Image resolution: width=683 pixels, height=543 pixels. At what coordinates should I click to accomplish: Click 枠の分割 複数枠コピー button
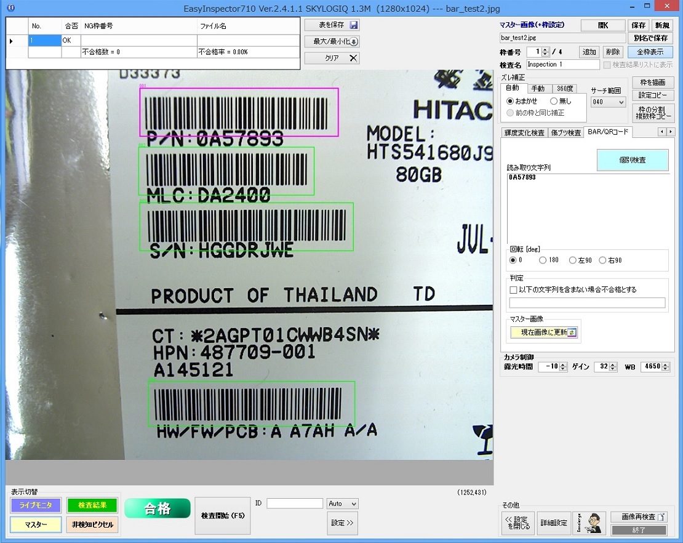tap(652, 113)
